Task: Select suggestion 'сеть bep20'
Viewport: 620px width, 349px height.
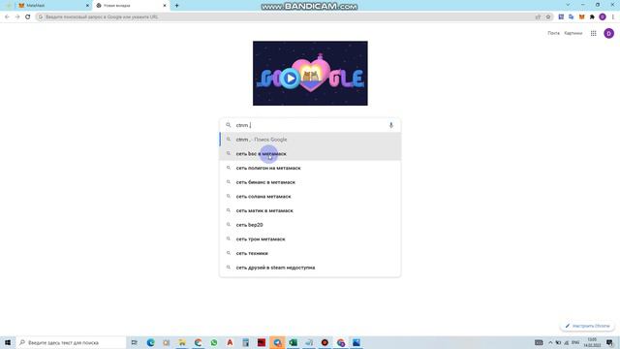Action: 310,225
